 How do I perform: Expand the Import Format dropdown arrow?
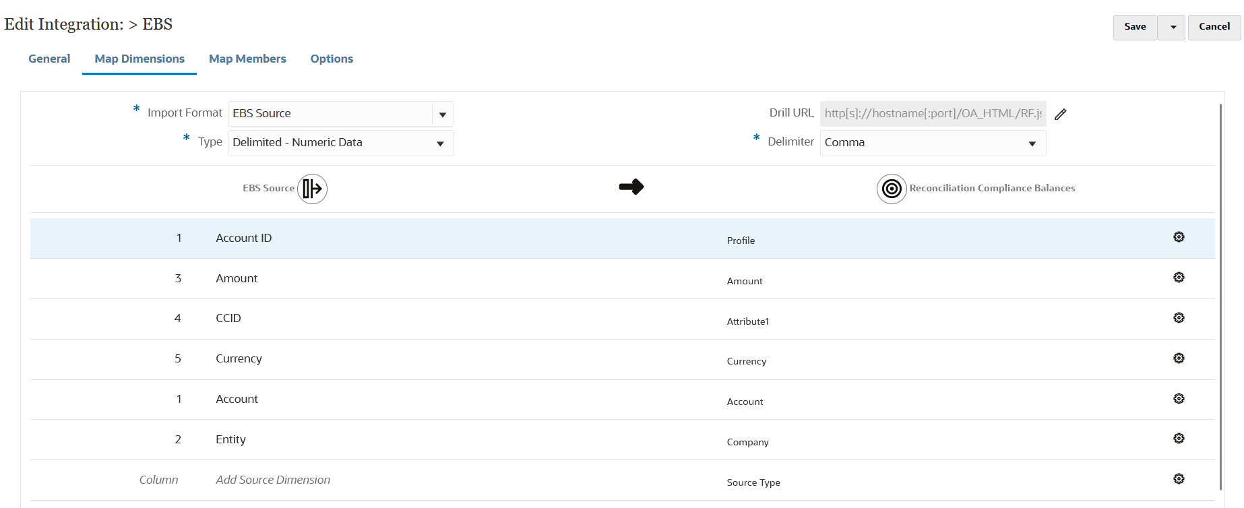pyautogui.click(x=443, y=115)
